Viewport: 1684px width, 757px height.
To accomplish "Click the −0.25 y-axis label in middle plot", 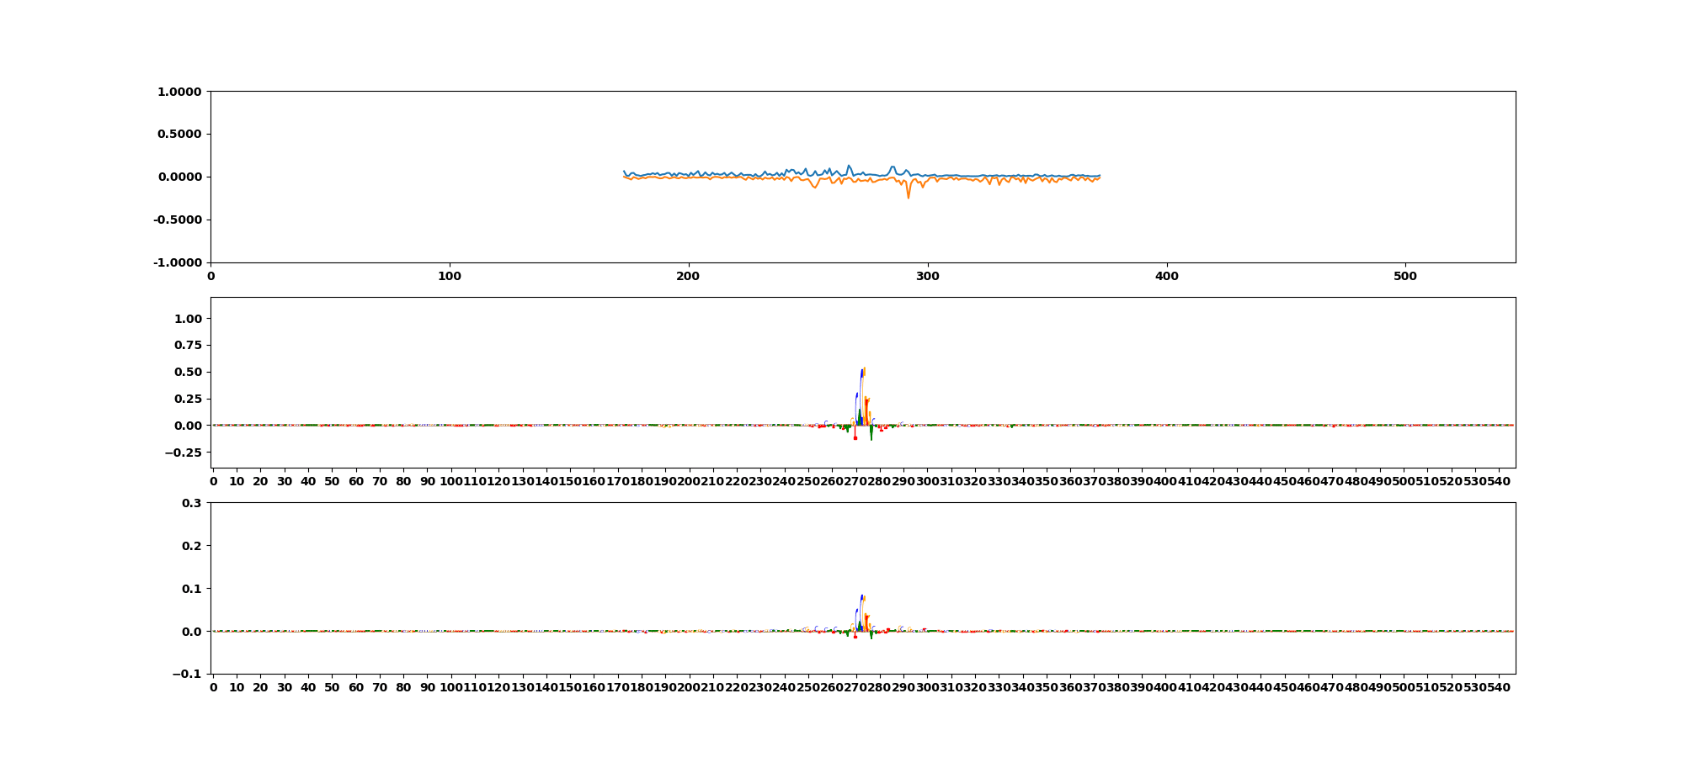I will [184, 453].
